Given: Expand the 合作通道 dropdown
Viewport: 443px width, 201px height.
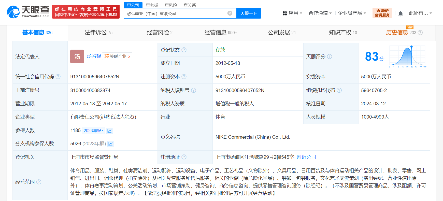Looking at the screenshot, I should pos(320,13).
